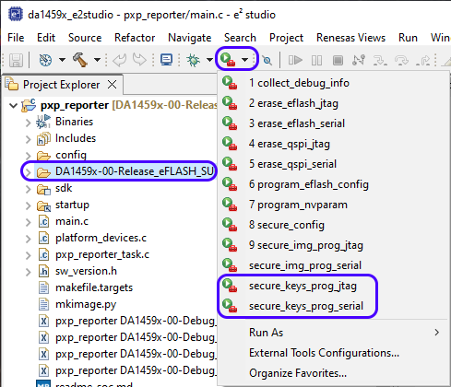Open External Tools dropdown arrow
Viewport: 451px width, 387px height.
click(244, 60)
